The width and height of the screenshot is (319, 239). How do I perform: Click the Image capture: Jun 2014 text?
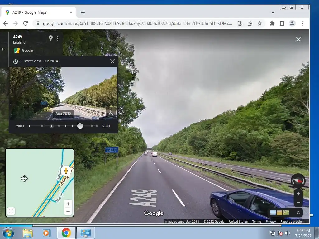click(182, 222)
